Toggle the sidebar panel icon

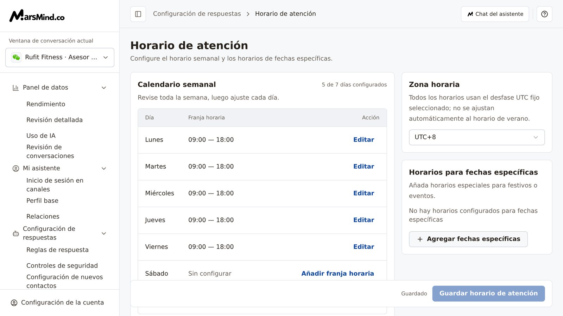[138, 14]
